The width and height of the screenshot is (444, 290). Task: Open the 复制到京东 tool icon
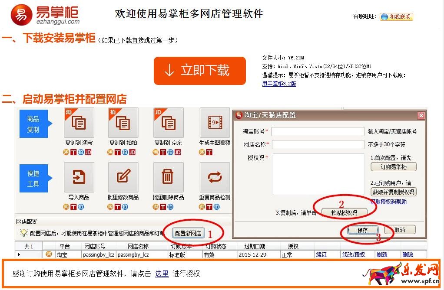[169, 123]
